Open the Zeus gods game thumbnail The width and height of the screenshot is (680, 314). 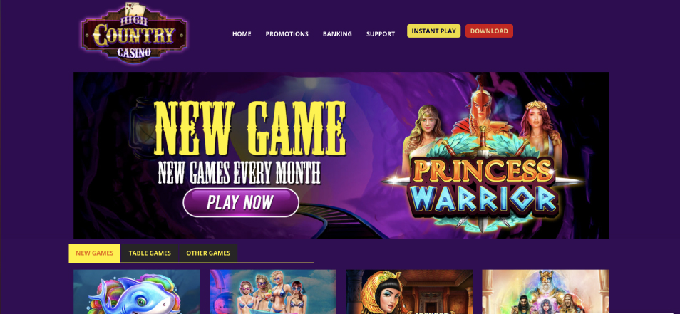click(545, 292)
